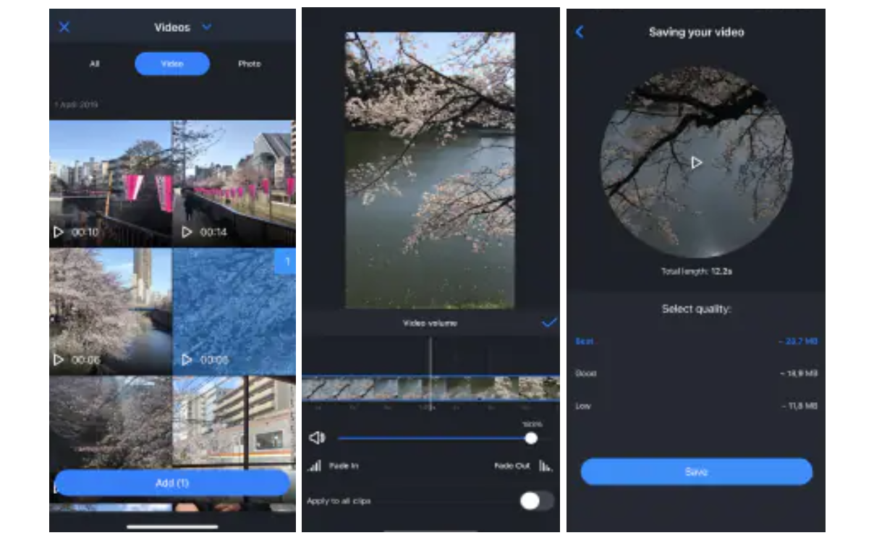Tap the Fade Out icon
Viewport: 874px width, 538px height.
click(x=546, y=466)
